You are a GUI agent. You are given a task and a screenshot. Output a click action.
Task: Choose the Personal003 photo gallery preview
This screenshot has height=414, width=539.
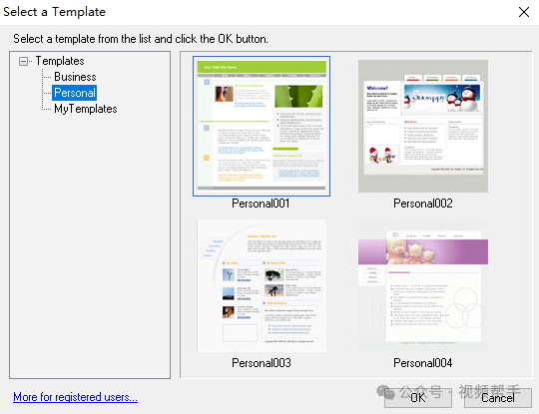[262, 286]
